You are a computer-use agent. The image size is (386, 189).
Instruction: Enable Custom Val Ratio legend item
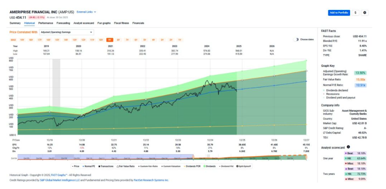point(147,166)
